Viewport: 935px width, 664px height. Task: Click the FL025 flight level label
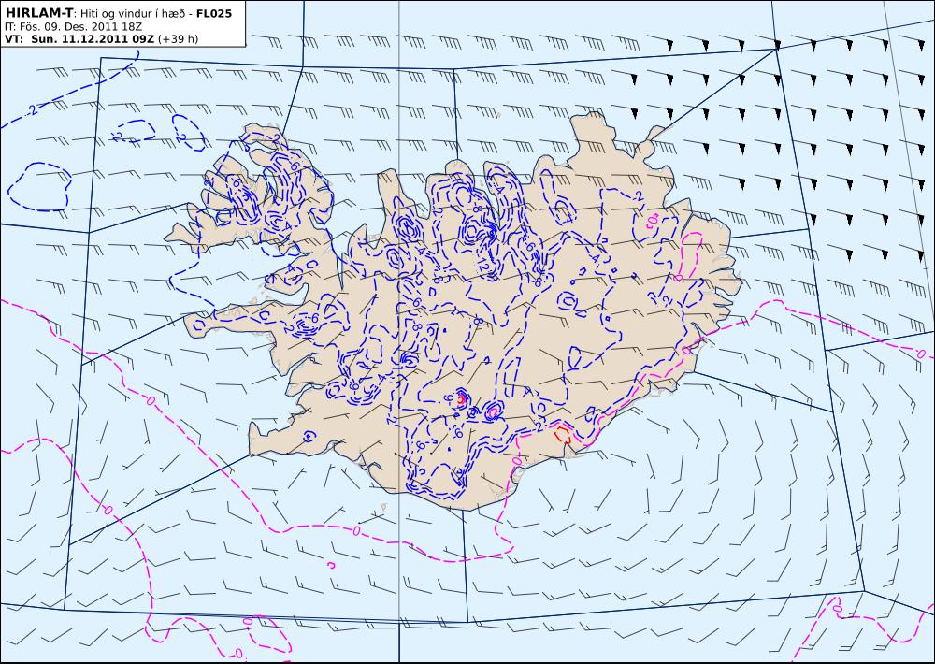click(x=213, y=12)
